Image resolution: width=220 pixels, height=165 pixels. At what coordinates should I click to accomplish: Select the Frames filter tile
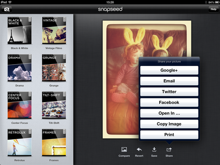click(x=54, y=143)
